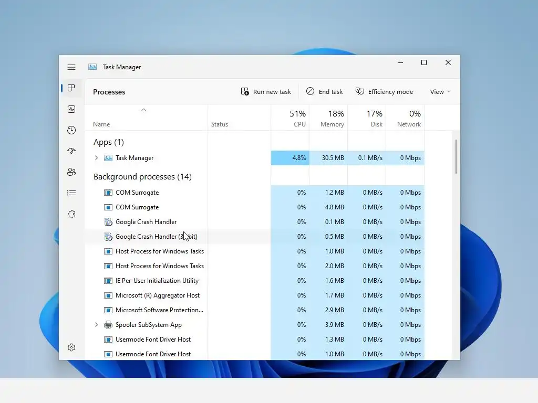538x403 pixels.
Task: Click Run new task button
Action: coord(266,91)
